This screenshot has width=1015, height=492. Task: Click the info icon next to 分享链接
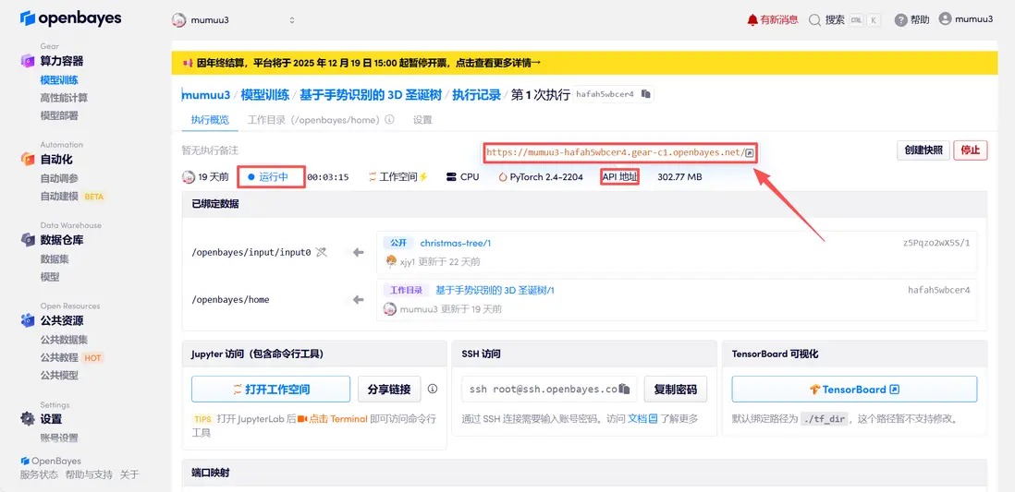(x=433, y=390)
